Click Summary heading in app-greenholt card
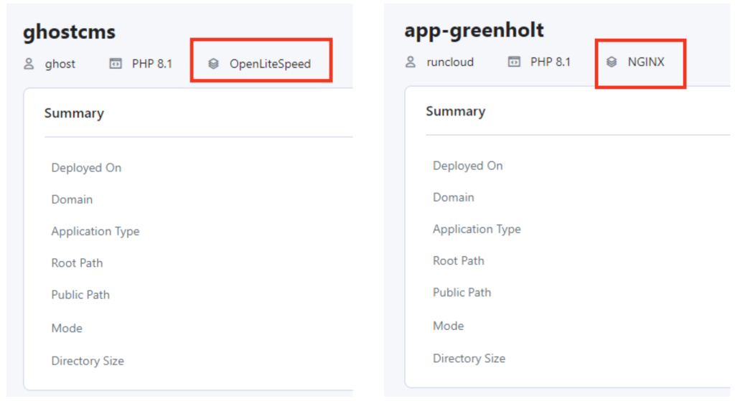The height and width of the screenshot is (401, 735). click(x=456, y=111)
